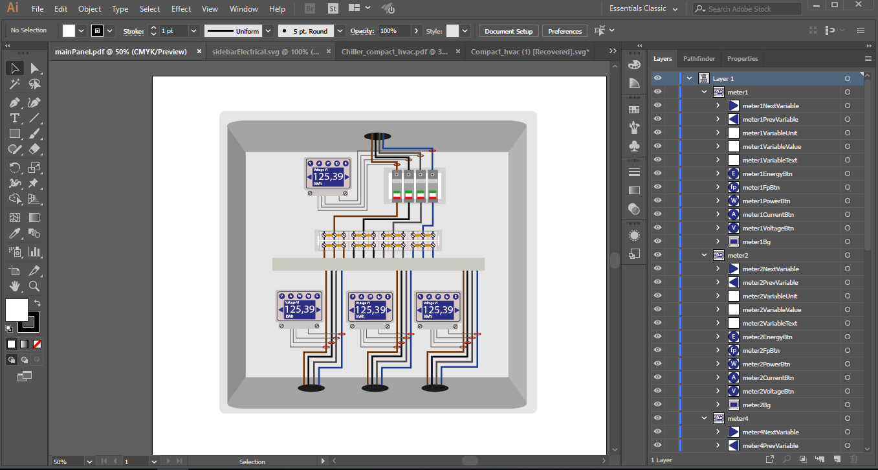Hide the meter2Bg layer
This screenshot has height=470, width=878.
(657, 405)
